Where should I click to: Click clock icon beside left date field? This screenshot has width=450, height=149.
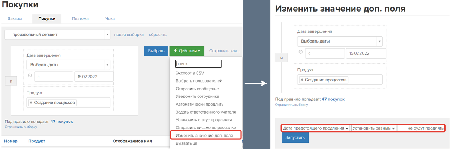point(30,75)
